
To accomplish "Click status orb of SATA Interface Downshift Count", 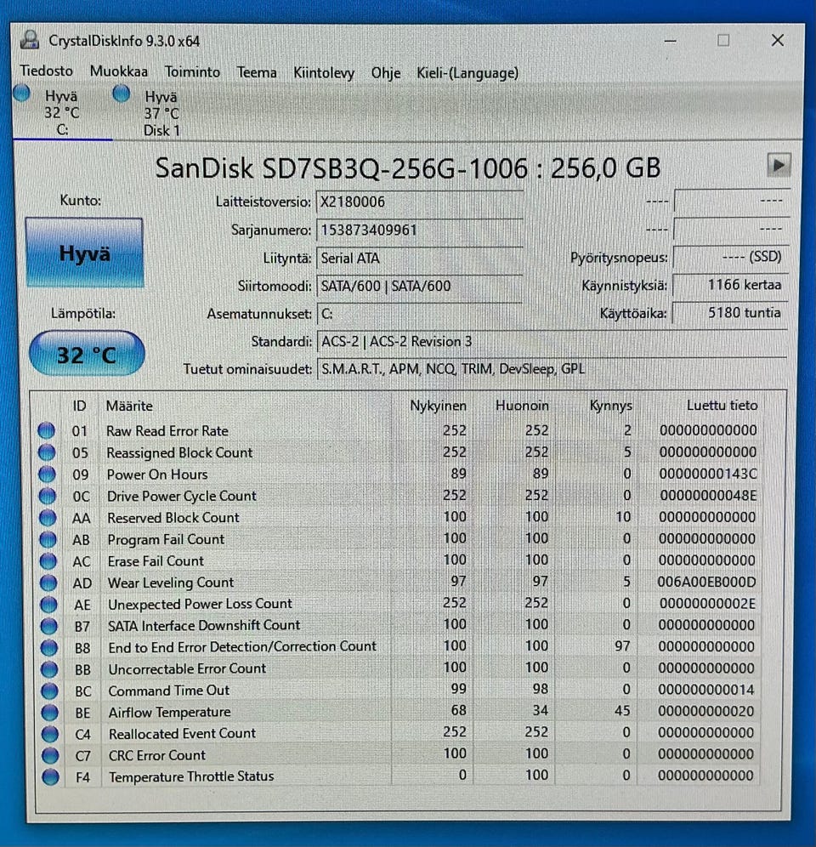I will 49,626.
